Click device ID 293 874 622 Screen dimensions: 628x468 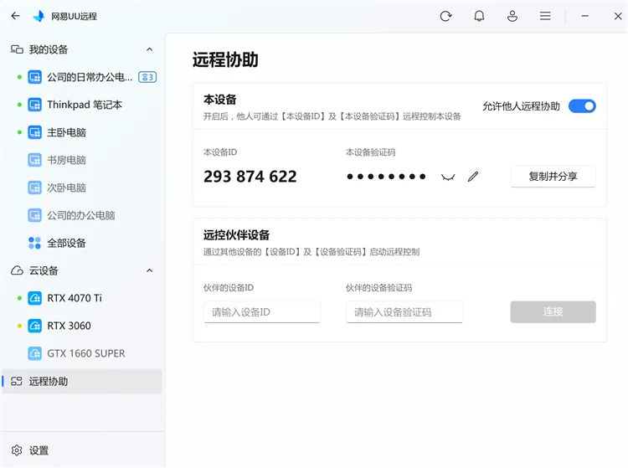[x=250, y=177]
